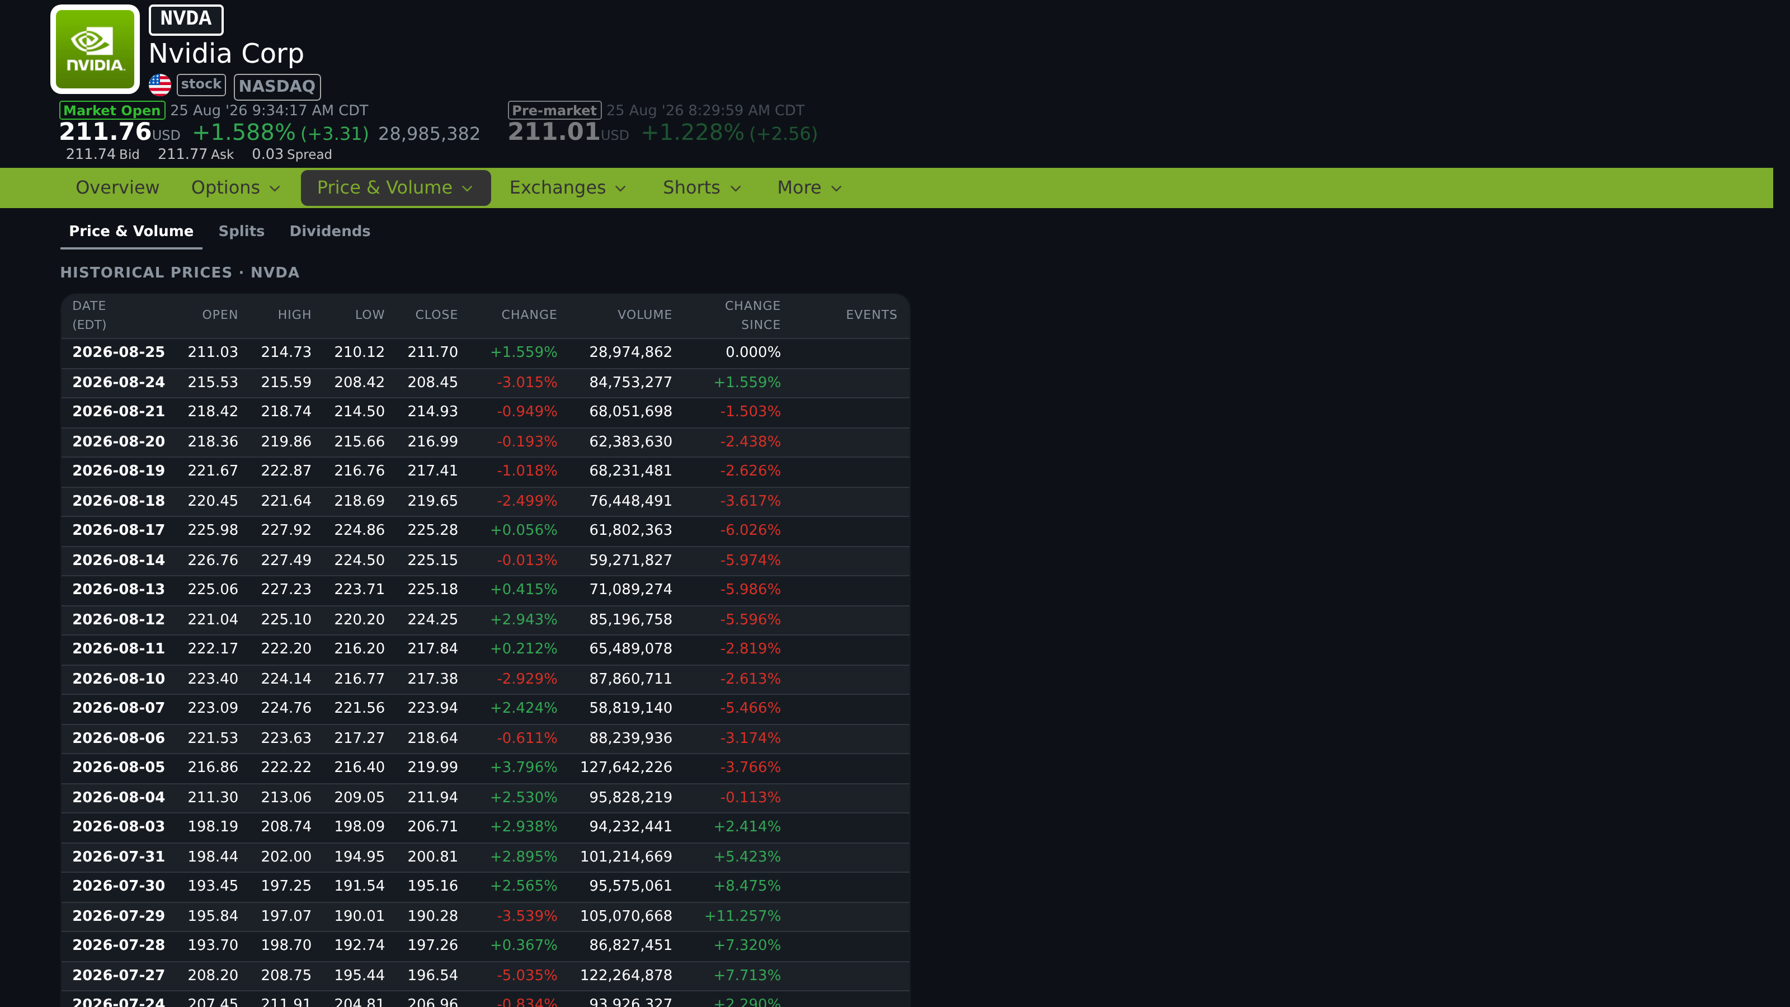This screenshot has height=1007, width=1790.
Task: Click the stock type badge
Action: coord(201,85)
